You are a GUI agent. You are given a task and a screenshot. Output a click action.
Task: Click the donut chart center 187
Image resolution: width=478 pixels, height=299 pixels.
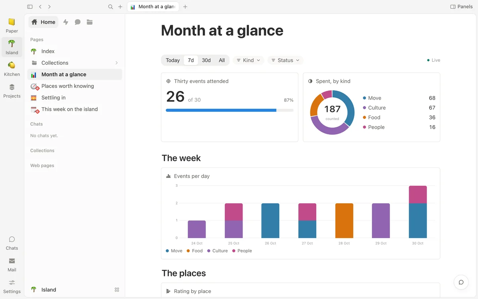[332, 109]
